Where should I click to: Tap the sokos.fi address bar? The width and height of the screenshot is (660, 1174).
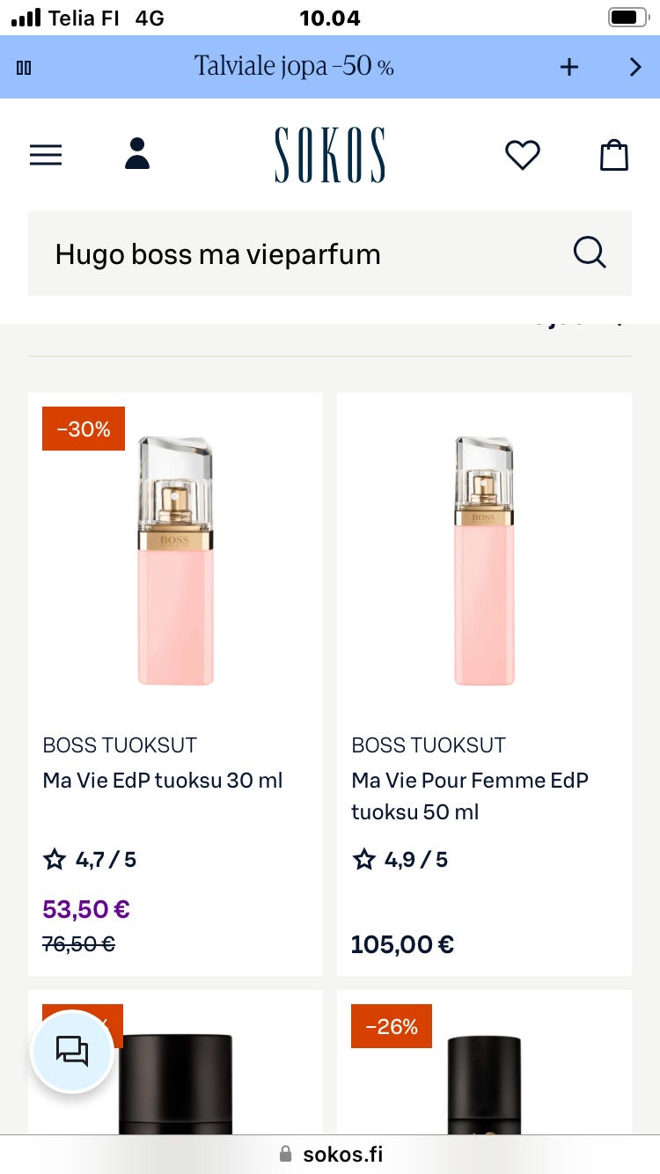pyautogui.click(x=330, y=1155)
